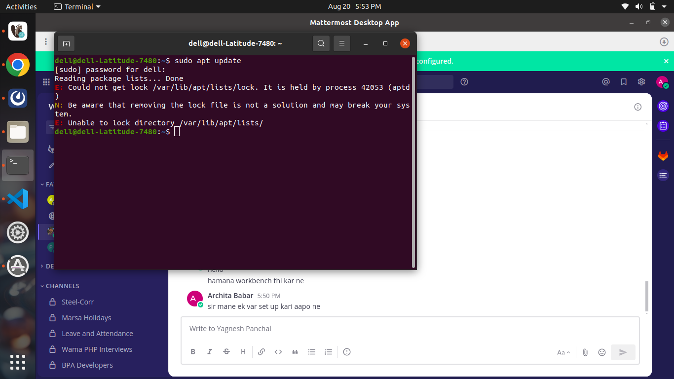Open the Leave and Attendance channel
The height and width of the screenshot is (379, 674).
coord(97,334)
